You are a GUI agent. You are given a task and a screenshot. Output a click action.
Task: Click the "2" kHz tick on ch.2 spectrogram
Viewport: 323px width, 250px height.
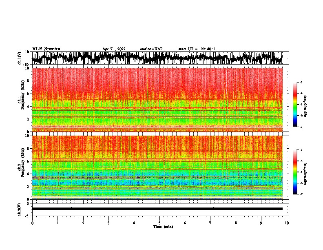click(x=28, y=186)
